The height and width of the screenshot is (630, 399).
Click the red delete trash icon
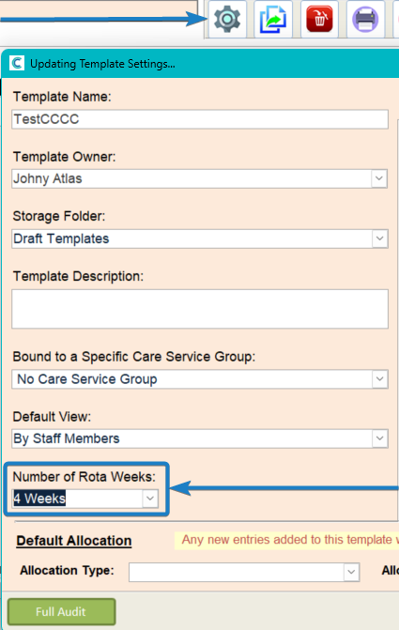(319, 19)
